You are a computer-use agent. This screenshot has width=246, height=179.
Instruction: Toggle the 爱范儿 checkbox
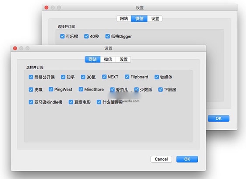(x=112, y=89)
